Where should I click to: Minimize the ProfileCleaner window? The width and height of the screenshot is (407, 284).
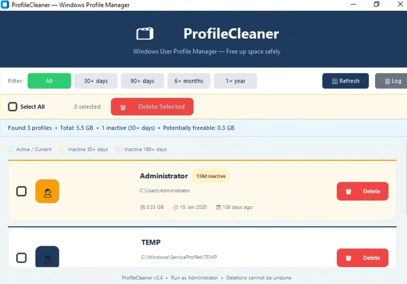(353, 4)
